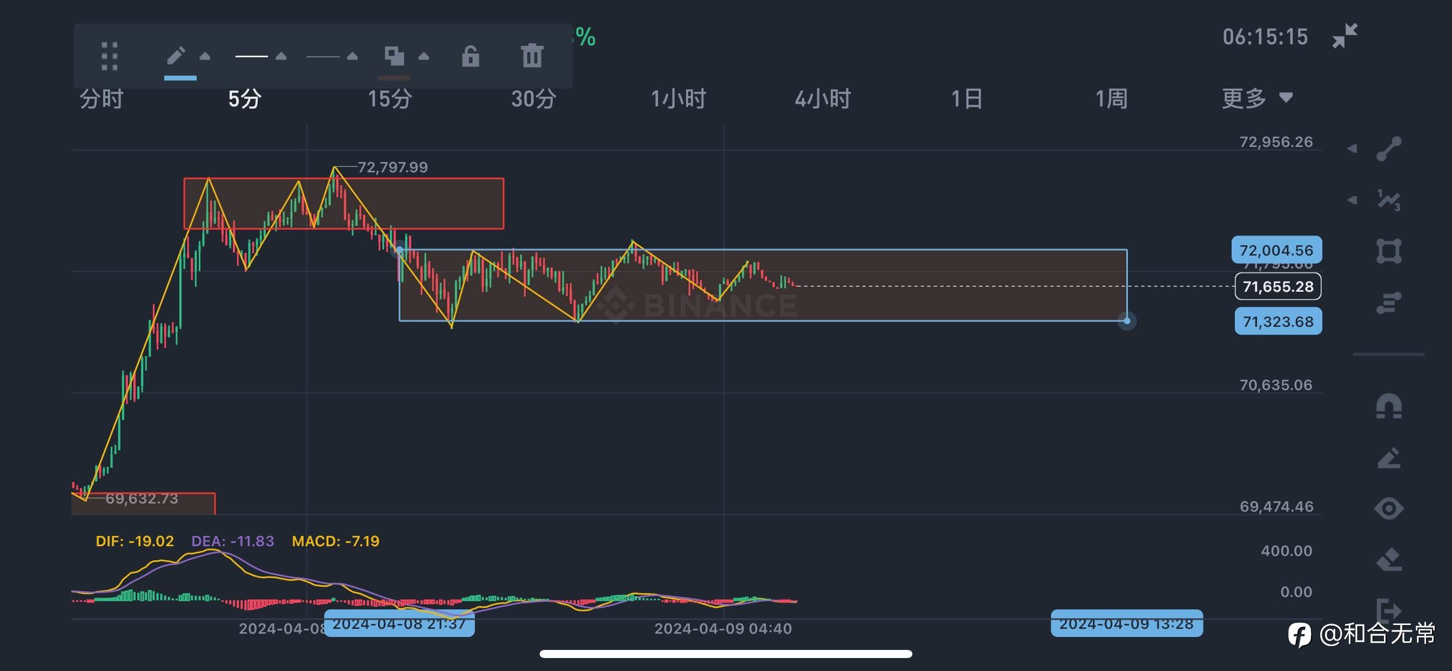Image resolution: width=1452 pixels, height=671 pixels.
Task: Open the pencil color dropdown arrow
Action: pyautogui.click(x=205, y=56)
